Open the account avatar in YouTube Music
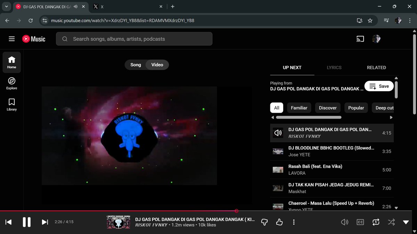417x234 pixels. pyautogui.click(x=376, y=39)
